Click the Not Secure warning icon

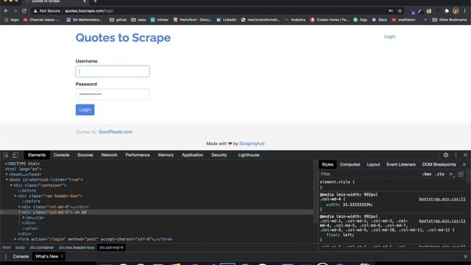tap(35, 11)
